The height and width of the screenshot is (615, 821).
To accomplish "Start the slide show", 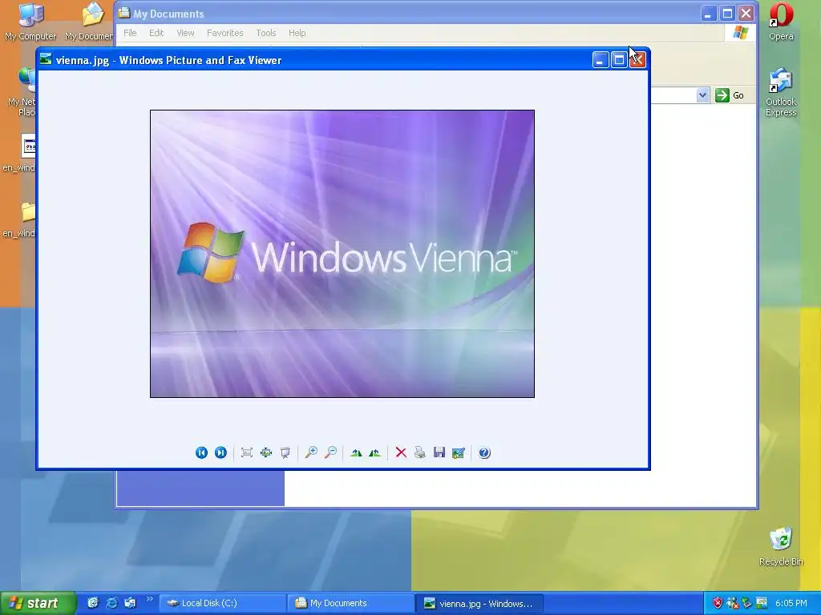I will click(285, 453).
